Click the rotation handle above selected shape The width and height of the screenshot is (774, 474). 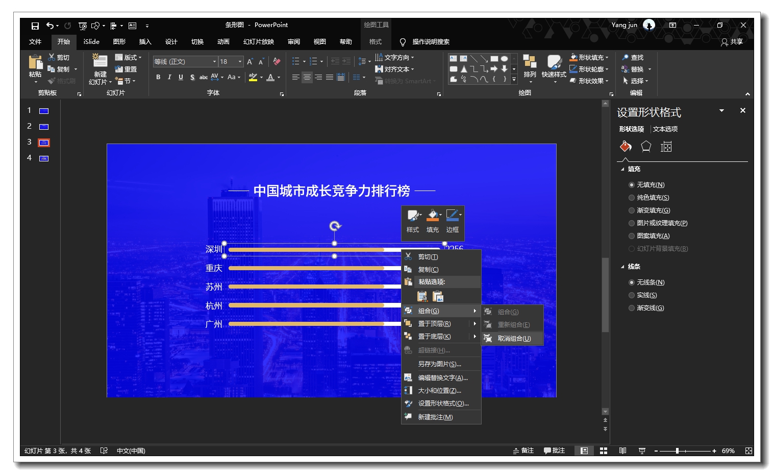tap(335, 226)
